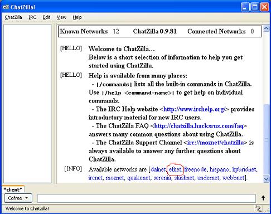Open the View menu

click(61, 17)
